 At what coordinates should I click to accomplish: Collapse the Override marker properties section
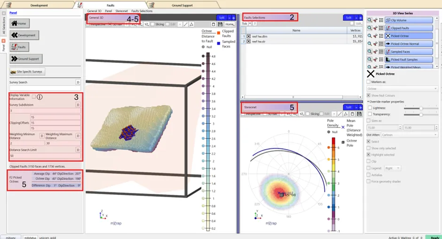pyautogui.click(x=368, y=102)
